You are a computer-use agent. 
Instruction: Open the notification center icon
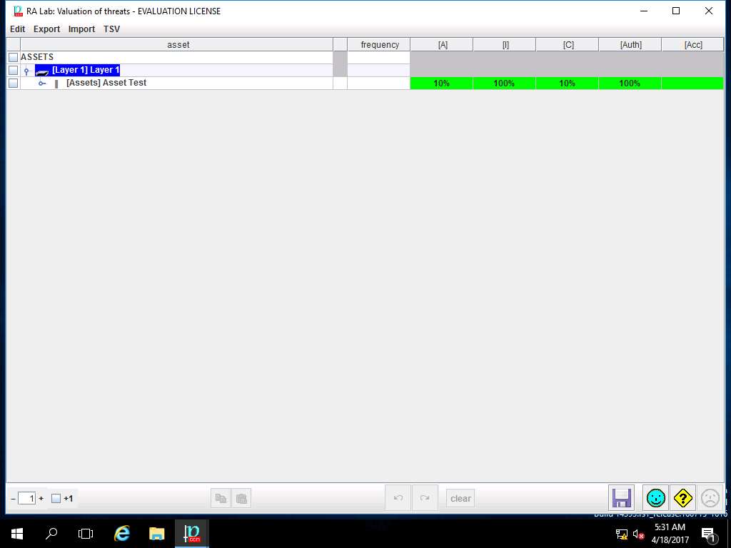tap(707, 534)
